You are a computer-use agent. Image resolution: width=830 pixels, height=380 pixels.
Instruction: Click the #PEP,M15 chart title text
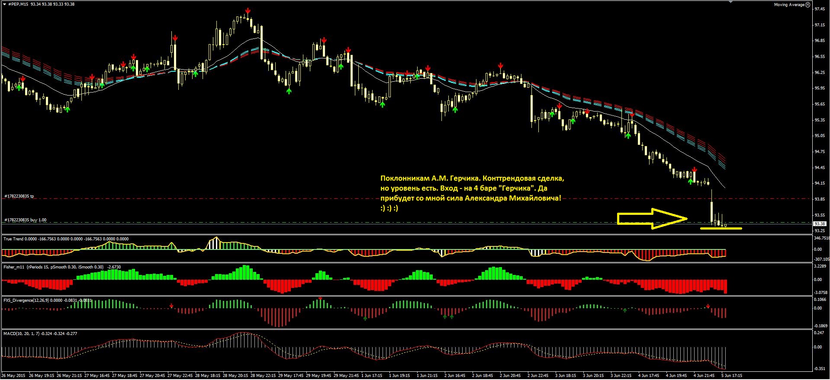pos(18,4)
